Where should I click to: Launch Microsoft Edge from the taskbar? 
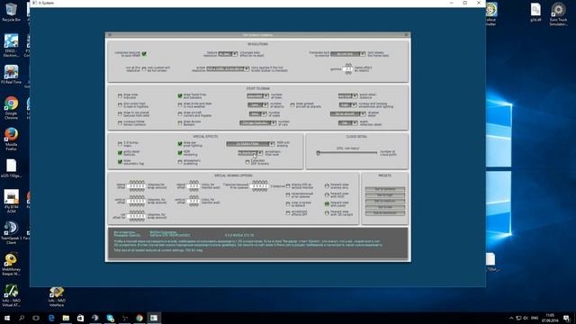(x=51, y=318)
